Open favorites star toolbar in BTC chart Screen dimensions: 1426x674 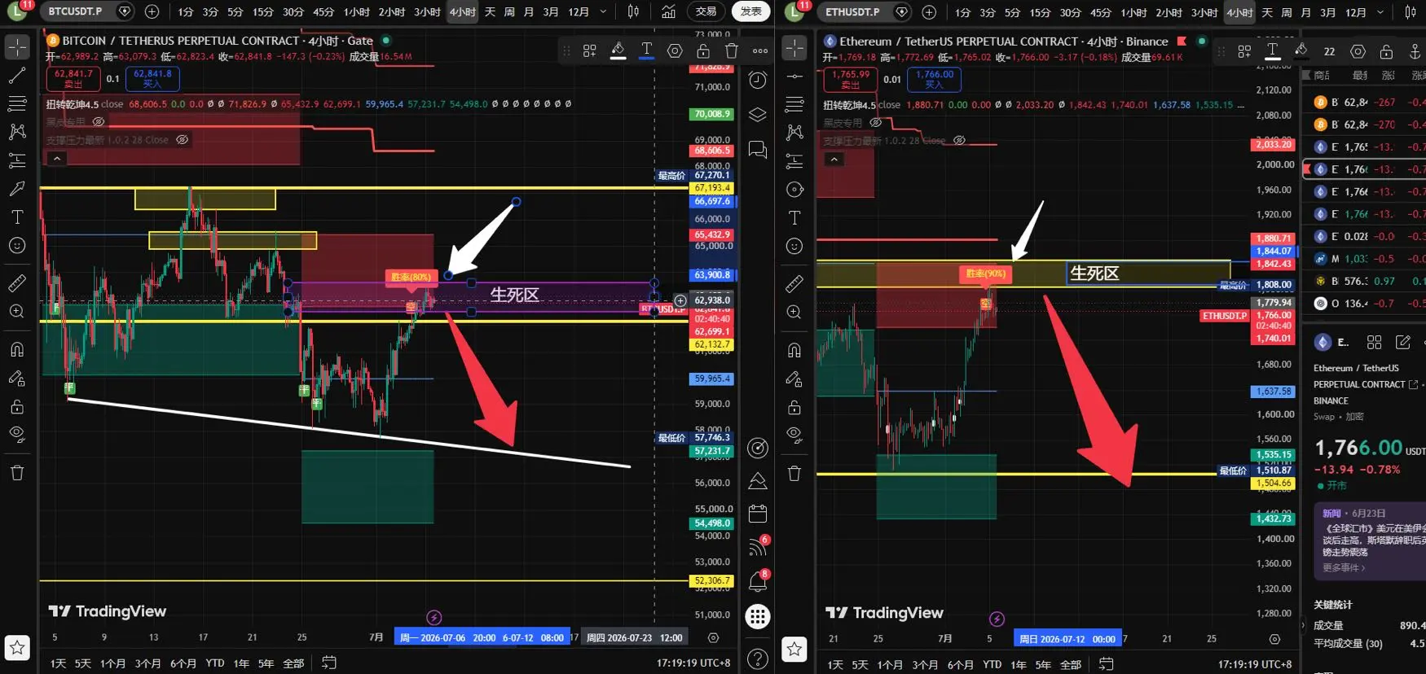(17, 648)
